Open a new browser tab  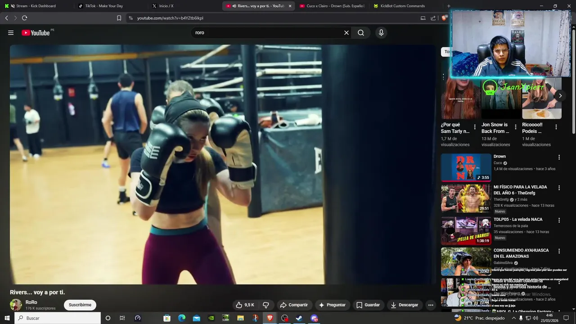tap(449, 6)
